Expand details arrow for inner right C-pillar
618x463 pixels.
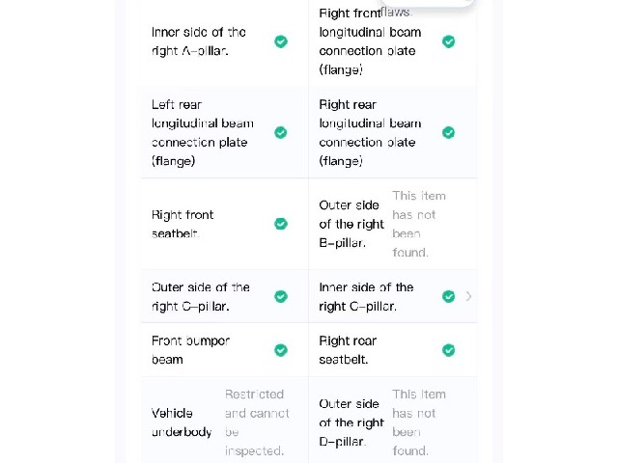pyautogui.click(x=468, y=296)
